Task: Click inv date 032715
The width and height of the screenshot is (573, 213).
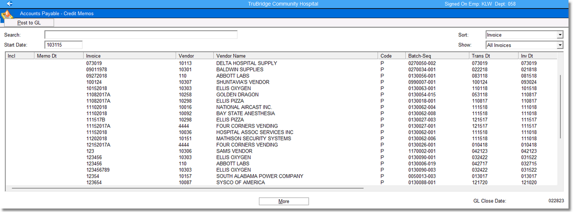Action: [x=529, y=164]
